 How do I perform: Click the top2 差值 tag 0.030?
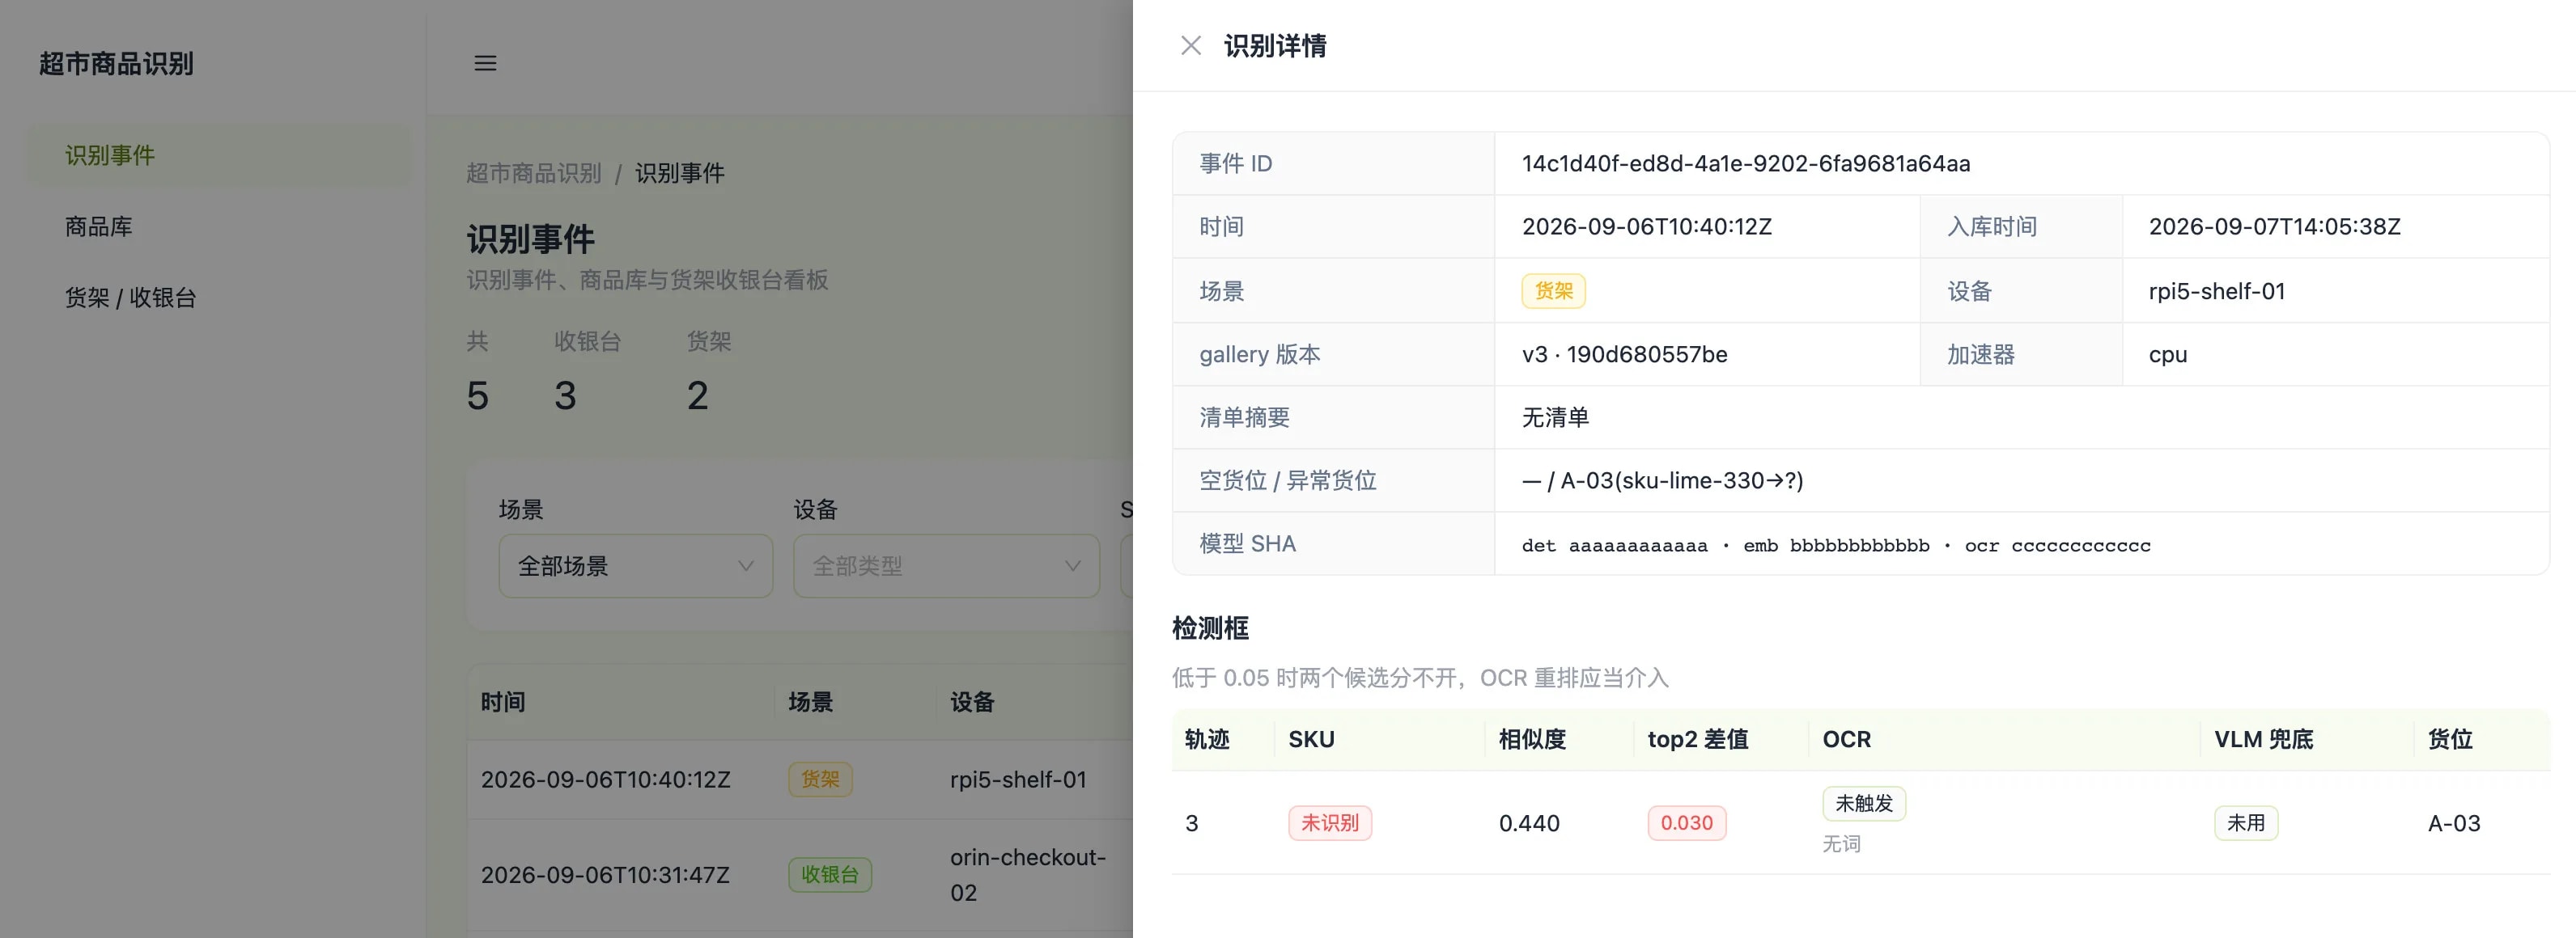click(x=1686, y=823)
